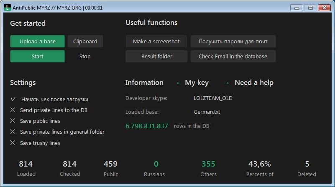Click the LOLZTEAM_OLD developer skype value
Screen dimensions: 335x187
click(213, 98)
